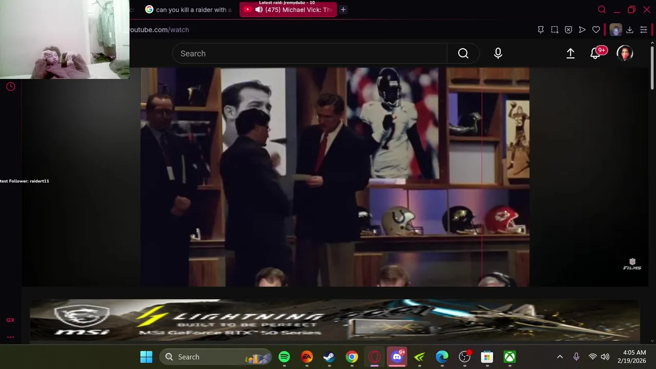Open the NVIDIA app from the taskbar
656x369 pixels.
coord(419,357)
